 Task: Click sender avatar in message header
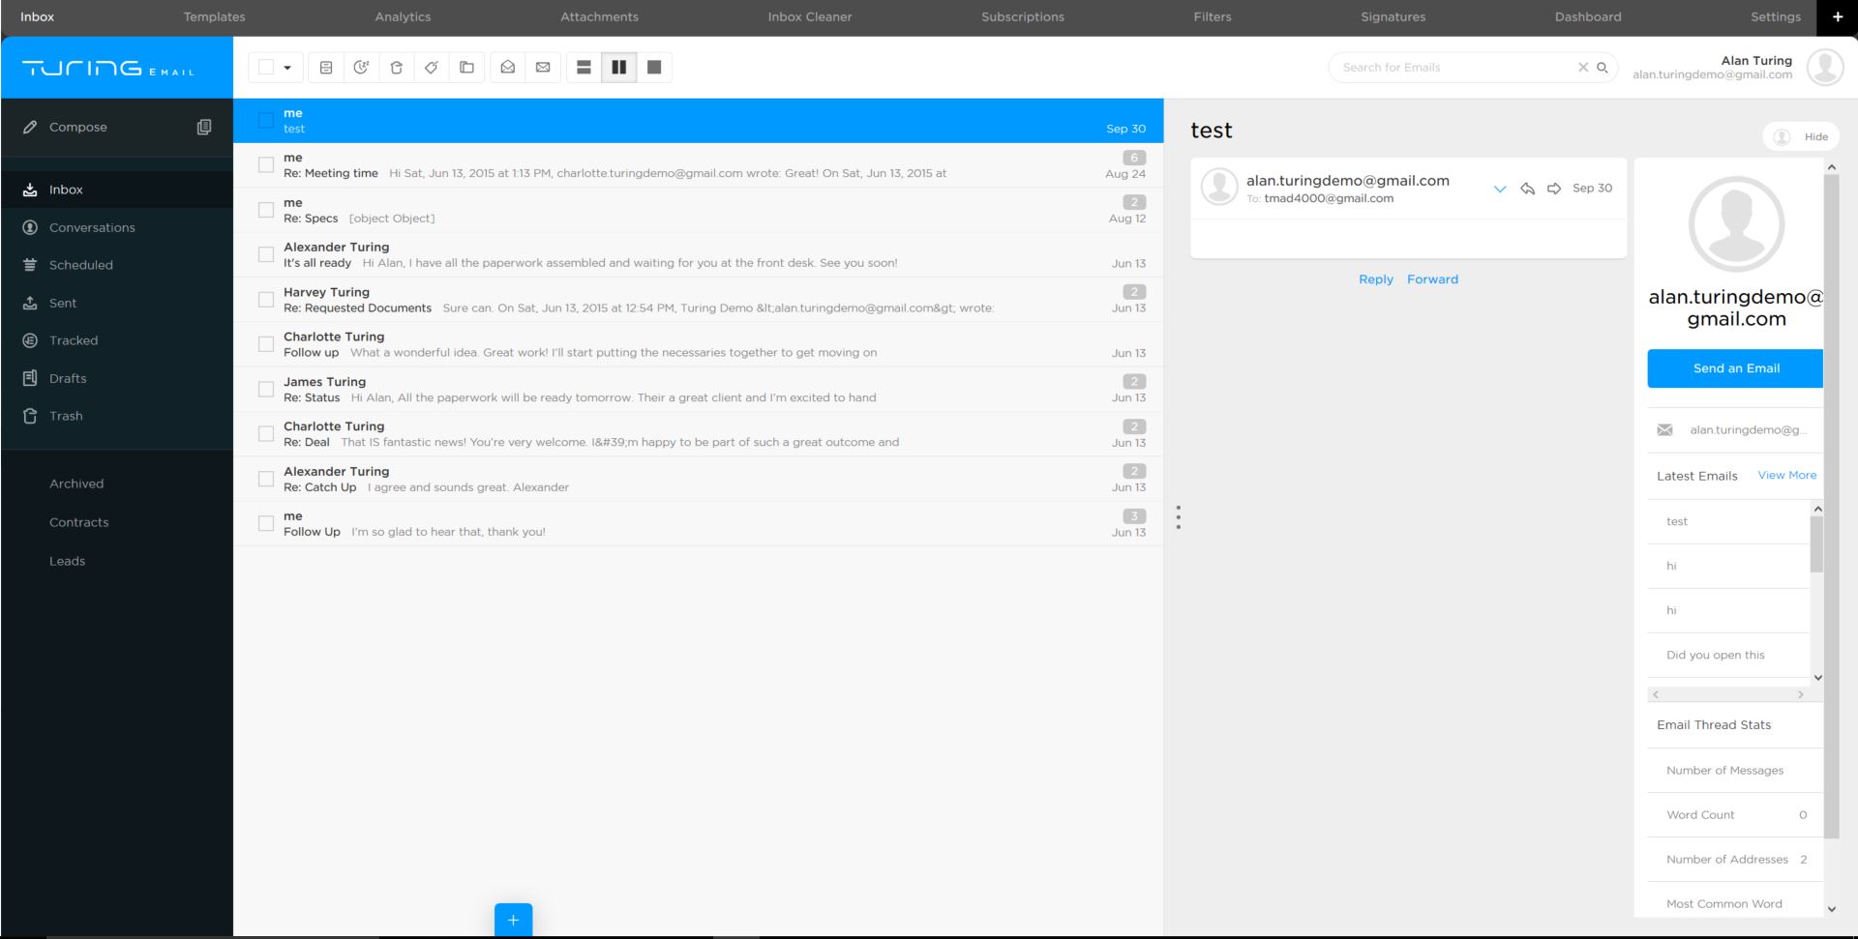(1219, 187)
